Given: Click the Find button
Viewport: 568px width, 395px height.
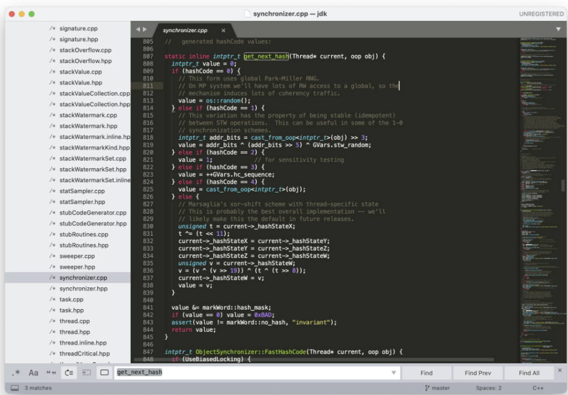Looking at the screenshot, I should pos(427,373).
